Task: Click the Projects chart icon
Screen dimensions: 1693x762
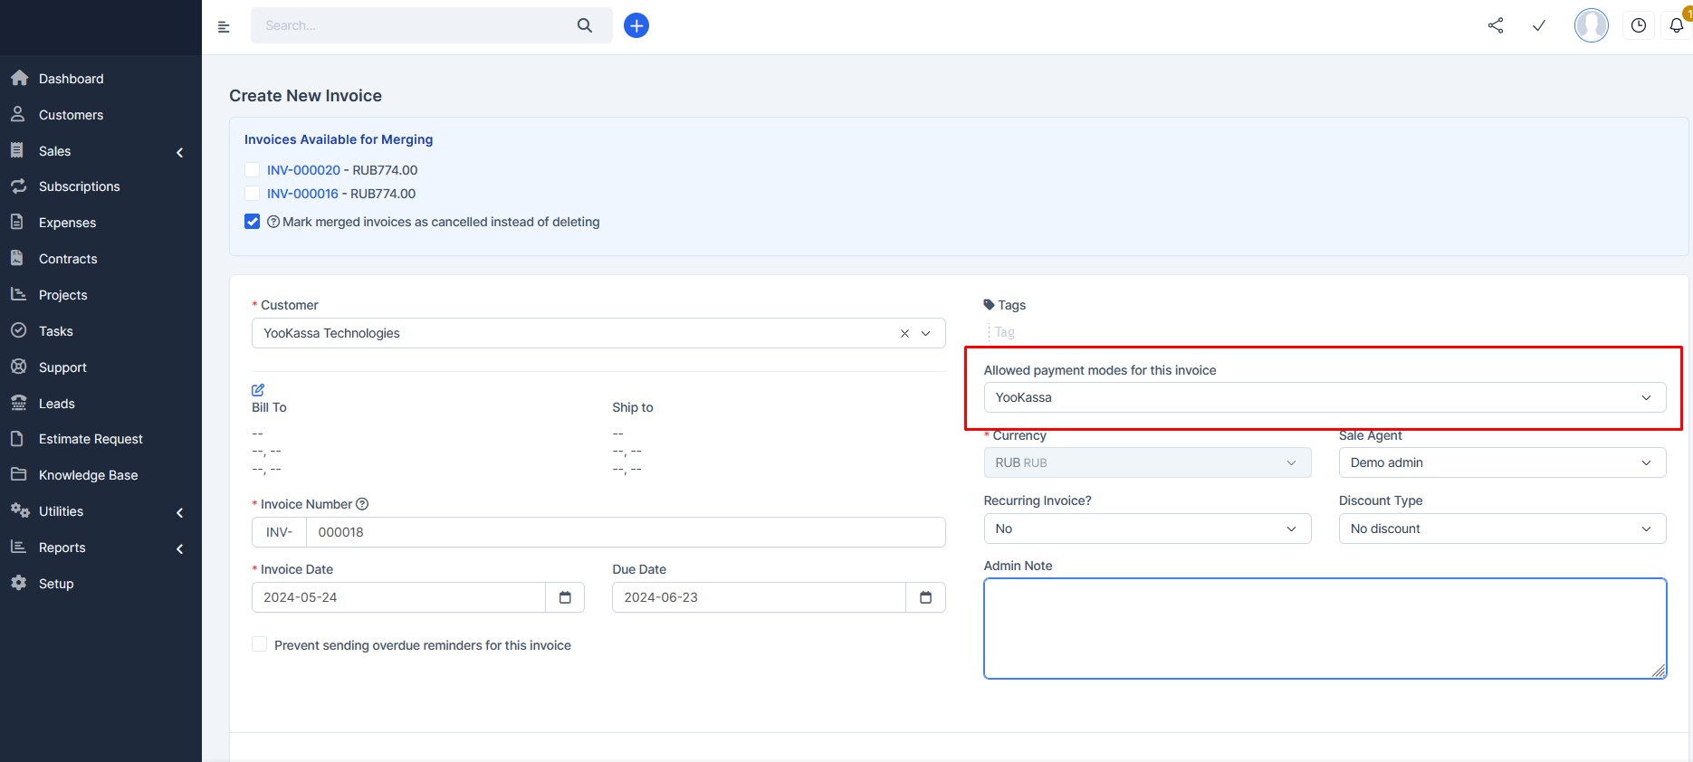Action: (18, 294)
